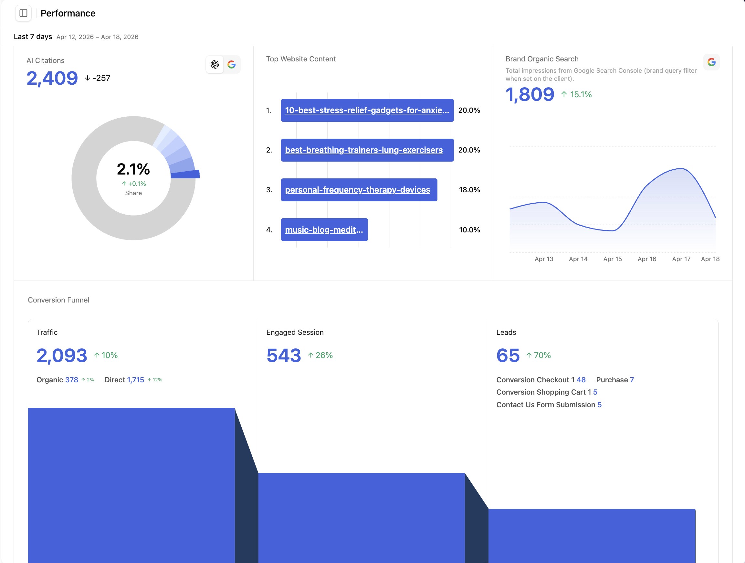Click the Apr 17 peak on line chart
Screen dimensions: 745x563
(681, 168)
